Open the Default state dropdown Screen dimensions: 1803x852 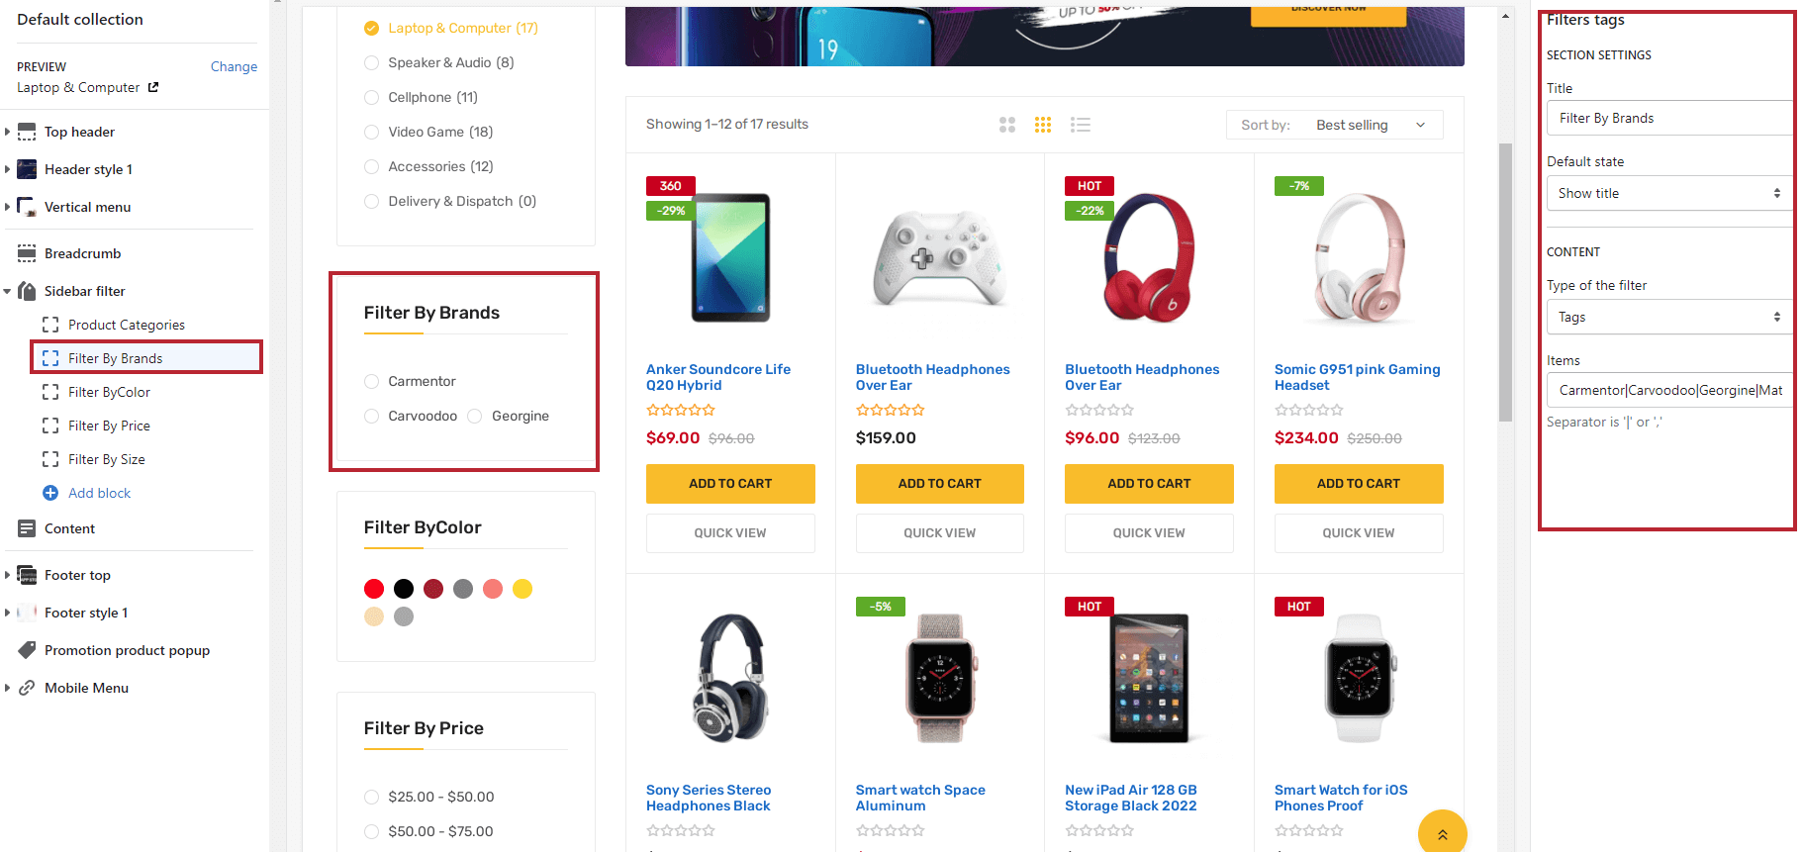(x=1668, y=193)
